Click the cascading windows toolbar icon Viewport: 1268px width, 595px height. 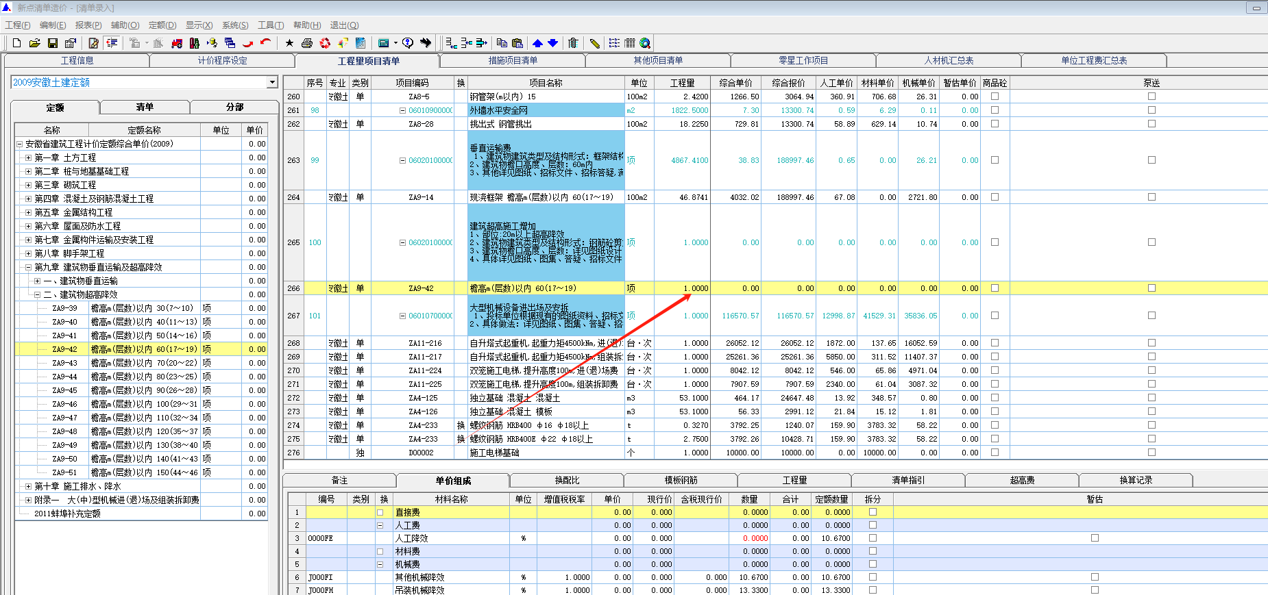[x=230, y=43]
